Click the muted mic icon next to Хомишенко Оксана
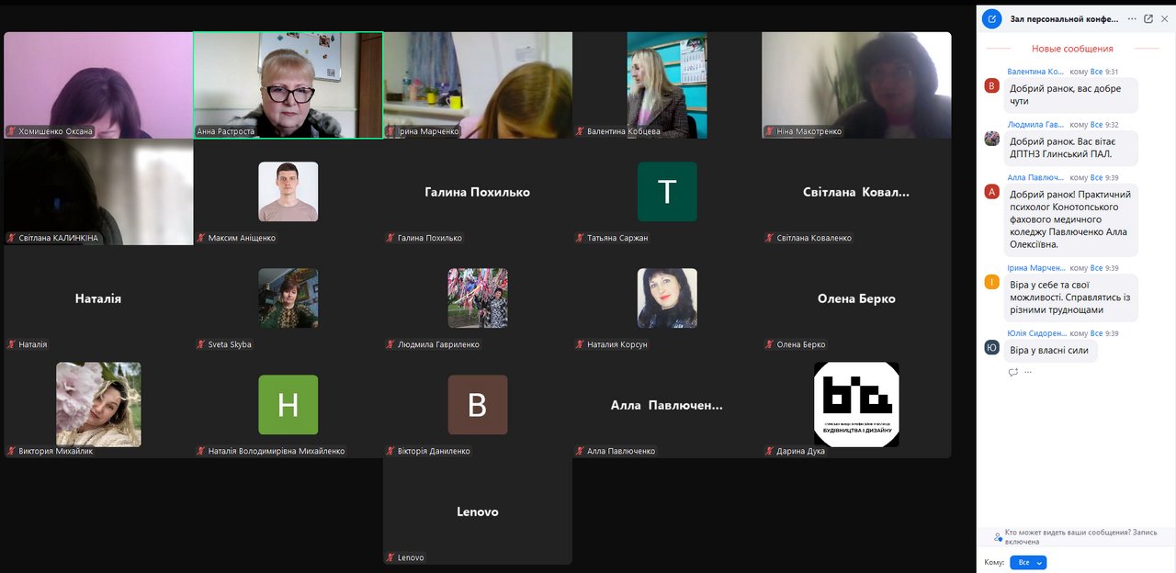This screenshot has width=1176, height=573. click(x=12, y=131)
